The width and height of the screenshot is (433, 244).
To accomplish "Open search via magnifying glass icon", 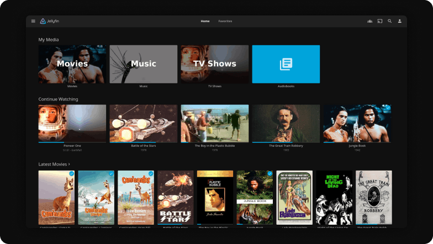I will [x=389, y=21].
